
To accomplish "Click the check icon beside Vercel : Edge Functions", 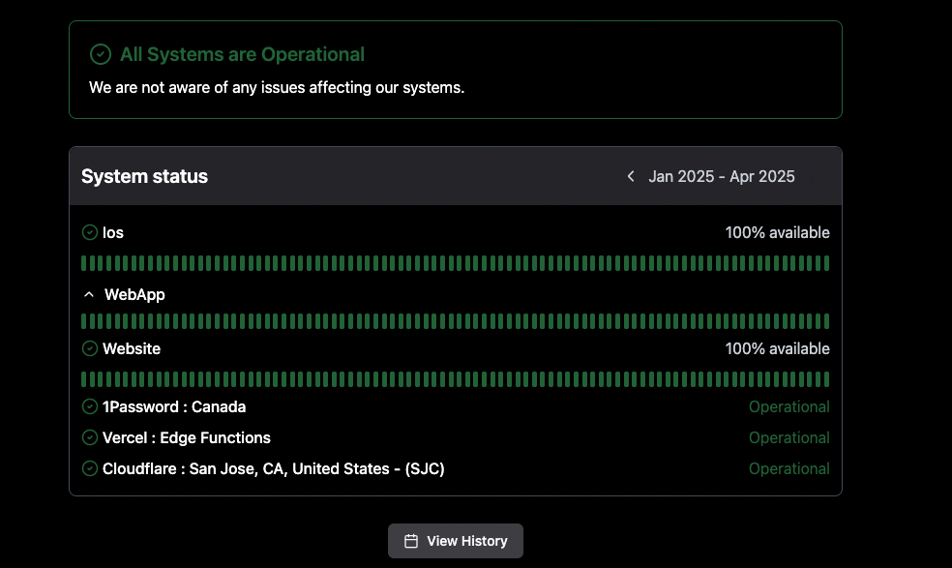I will [90, 437].
